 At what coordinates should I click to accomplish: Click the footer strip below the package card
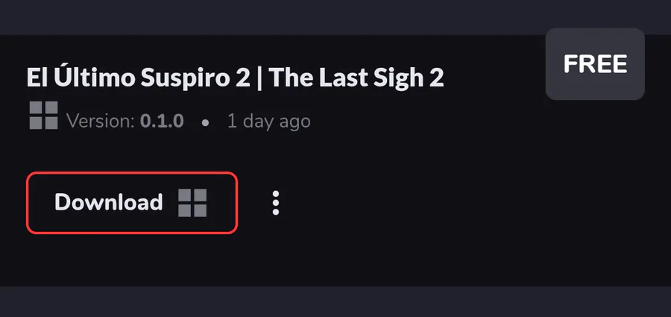335,301
